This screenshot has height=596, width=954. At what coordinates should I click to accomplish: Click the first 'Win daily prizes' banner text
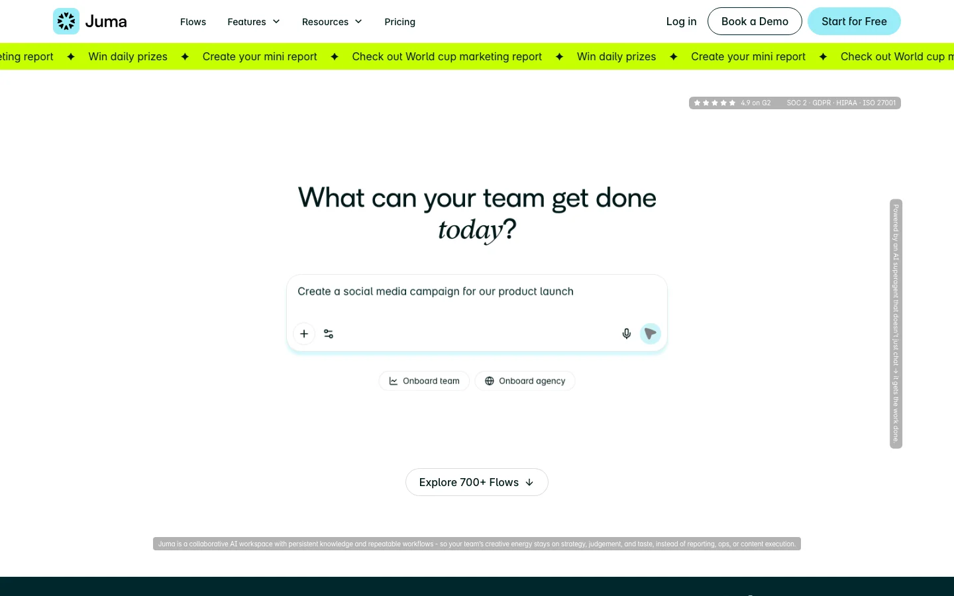[x=128, y=57]
